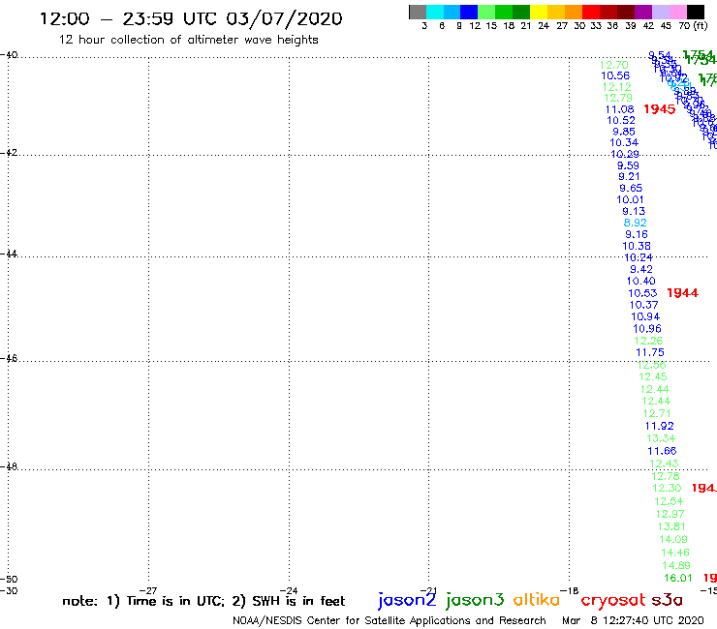This screenshot has height=629, width=717.
Task: Click the 10.38 wave height value
Action: point(637,246)
